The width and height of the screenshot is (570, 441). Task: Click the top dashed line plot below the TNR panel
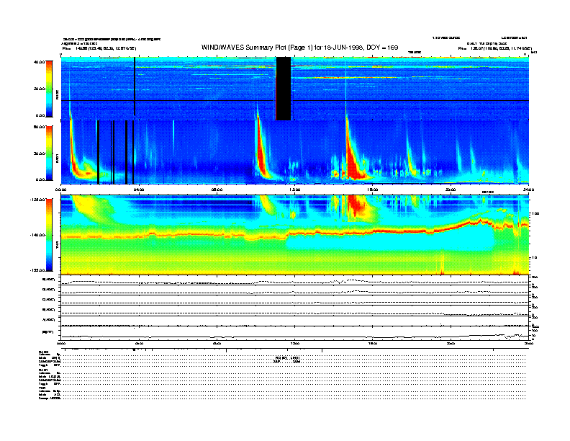point(294,282)
